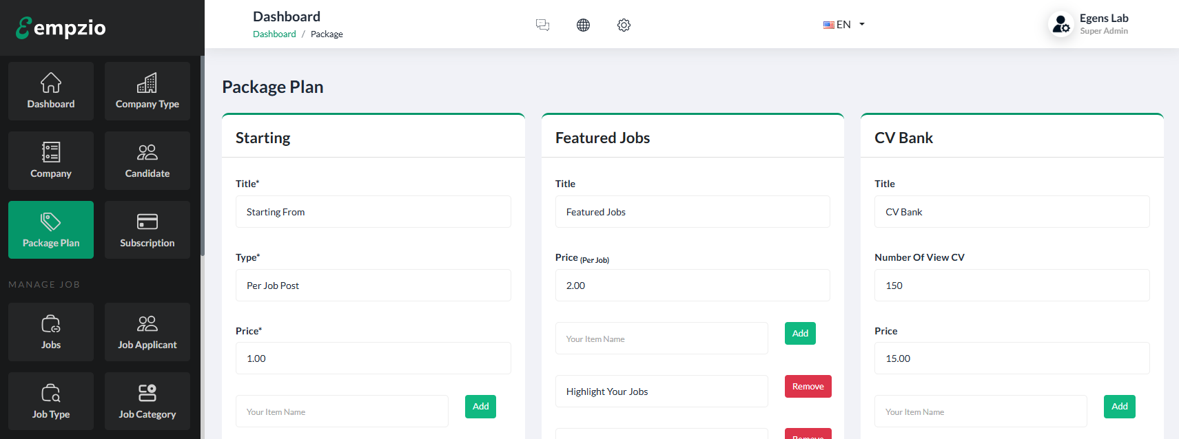Open the Jobs sidebar tile

(x=51, y=332)
